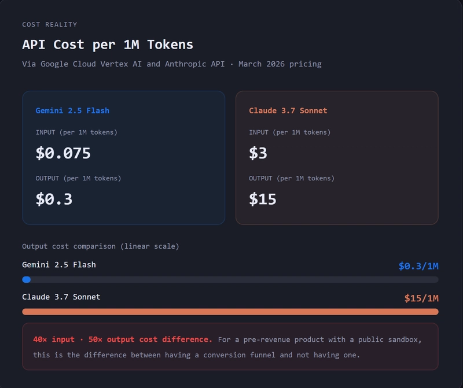Click the $3 Claude input price
463x388 pixels.
coord(258,153)
